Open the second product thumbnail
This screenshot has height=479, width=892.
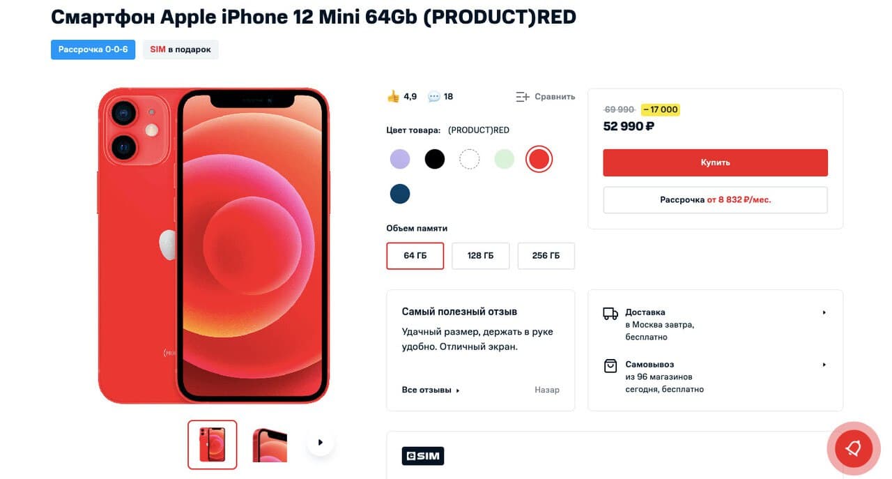point(270,445)
